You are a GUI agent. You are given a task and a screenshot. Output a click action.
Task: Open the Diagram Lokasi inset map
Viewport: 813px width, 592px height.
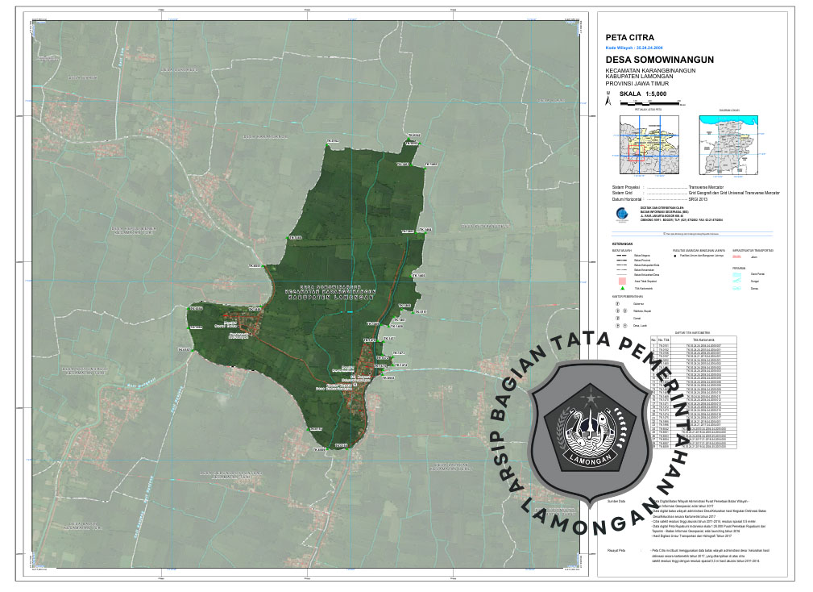point(728,144)
